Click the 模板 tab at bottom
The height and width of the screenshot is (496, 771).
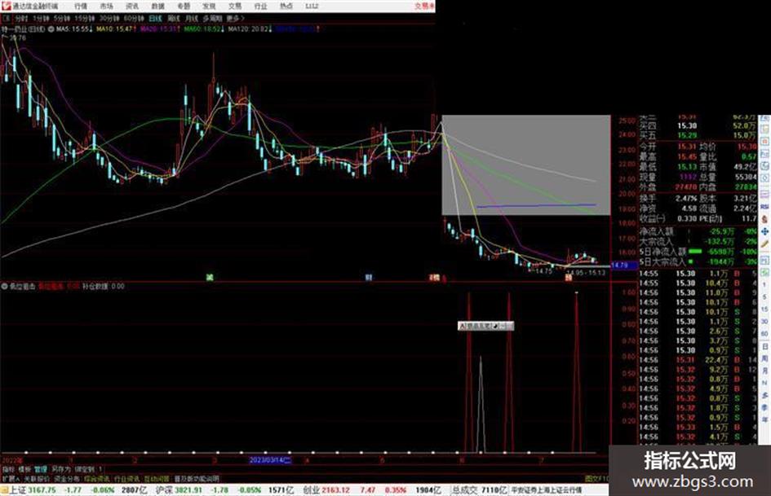tap(24, 469)
